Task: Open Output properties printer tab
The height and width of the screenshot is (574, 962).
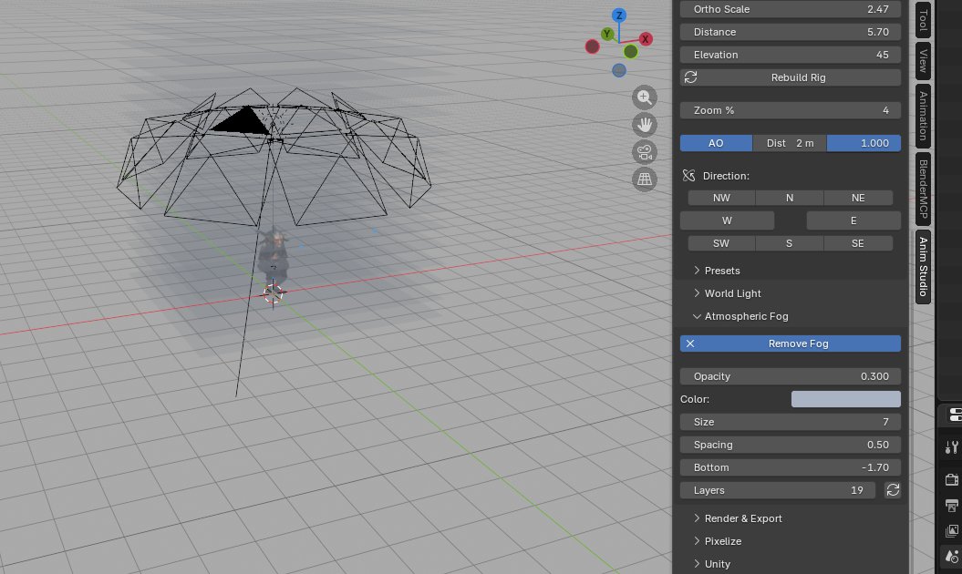Action: click(952, 506)
